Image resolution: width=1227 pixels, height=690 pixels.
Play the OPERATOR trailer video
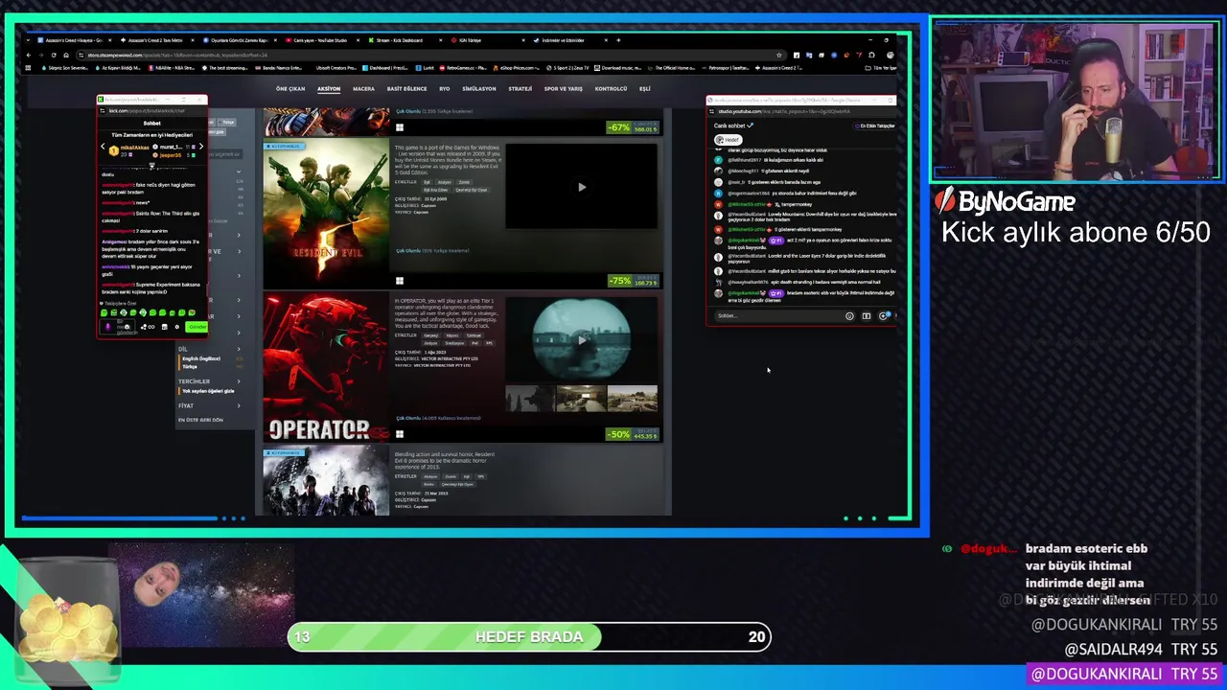[582, 340]
